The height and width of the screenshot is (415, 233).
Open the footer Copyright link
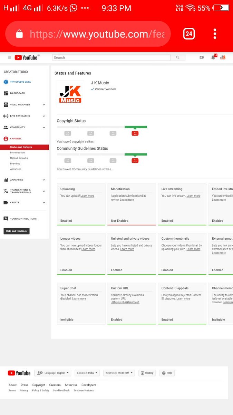39,385
